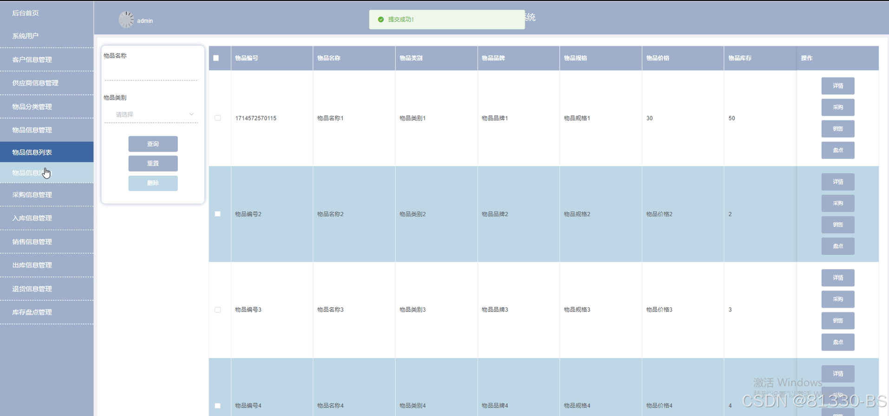Expand 退货信息管理 sidebar menu
The image size is (889, 416).
[x=46, y=289]
